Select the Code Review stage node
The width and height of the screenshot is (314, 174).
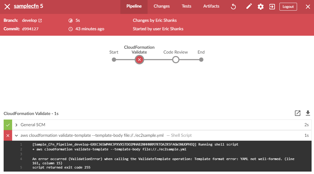point(175,60)
